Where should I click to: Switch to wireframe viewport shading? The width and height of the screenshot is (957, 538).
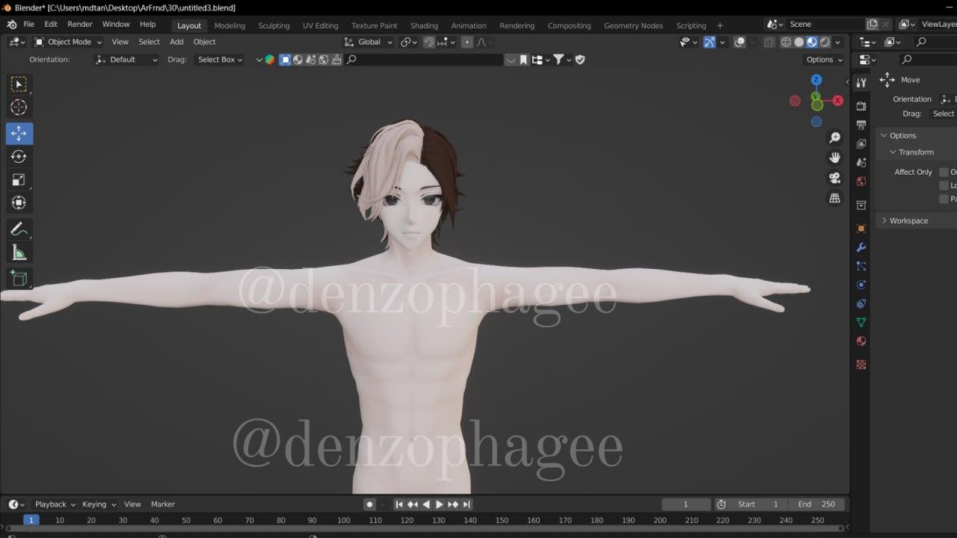click(x=786, y=43)
